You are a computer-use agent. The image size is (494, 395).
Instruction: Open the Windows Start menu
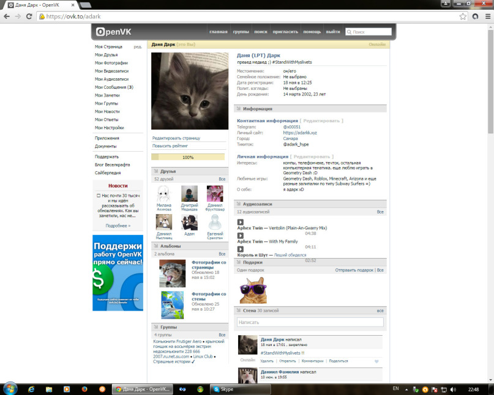pos(10,389)
